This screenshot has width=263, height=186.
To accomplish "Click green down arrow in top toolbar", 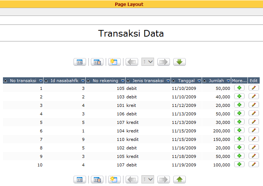I will pyautogui.click(x=180, y=62).
